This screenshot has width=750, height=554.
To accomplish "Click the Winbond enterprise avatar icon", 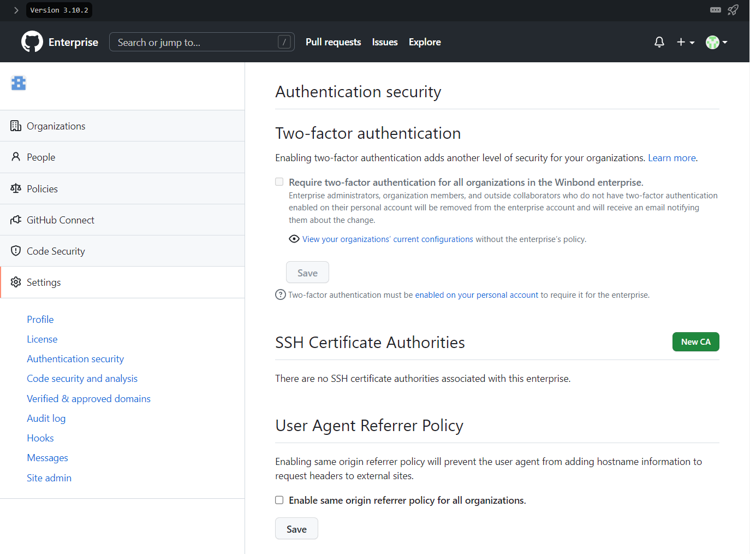I will 19,83.
